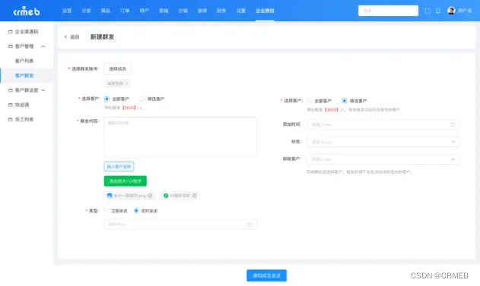480x286 pixels.
Task: Select the unchecked 全部客户 radio
Action: click(309, 101)
